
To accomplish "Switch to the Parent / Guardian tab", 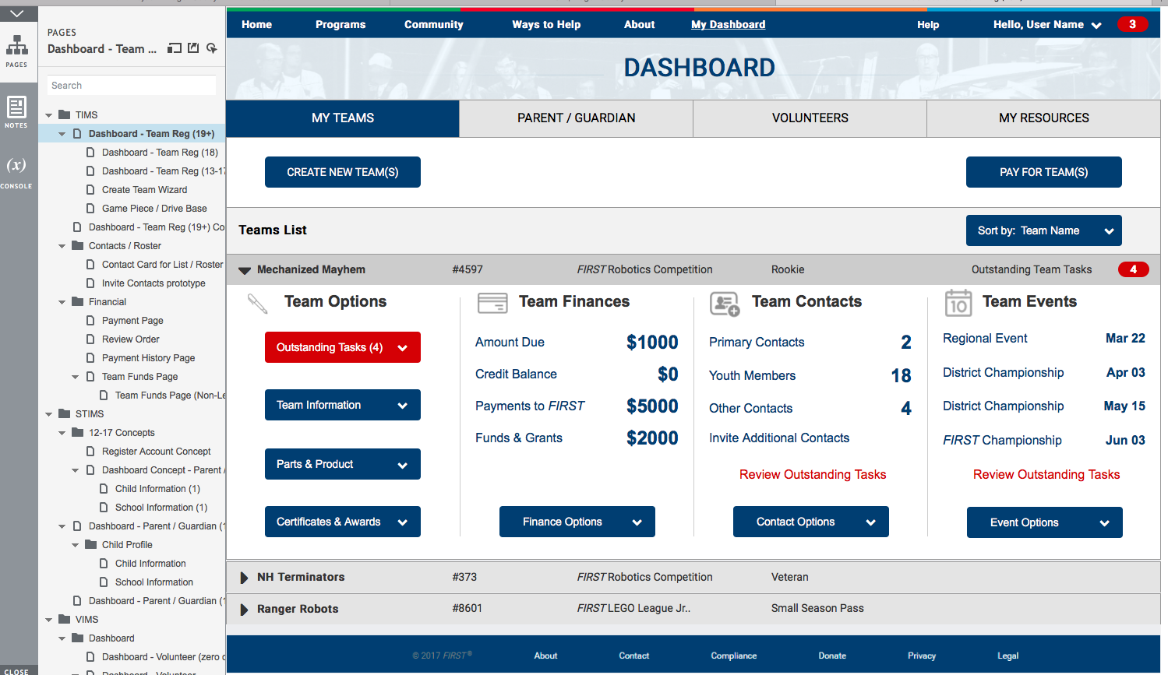I will click(576, 118).
